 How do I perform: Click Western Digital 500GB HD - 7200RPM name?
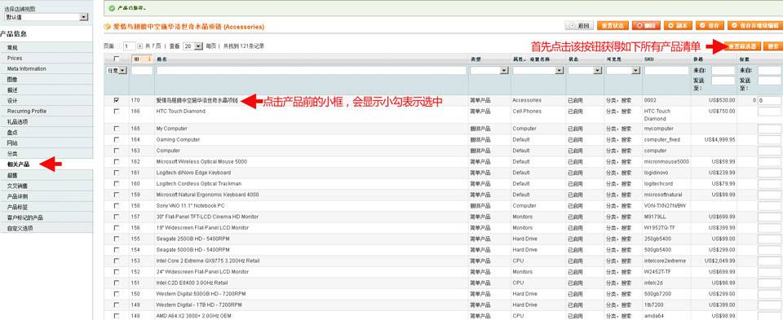point(201,294)
